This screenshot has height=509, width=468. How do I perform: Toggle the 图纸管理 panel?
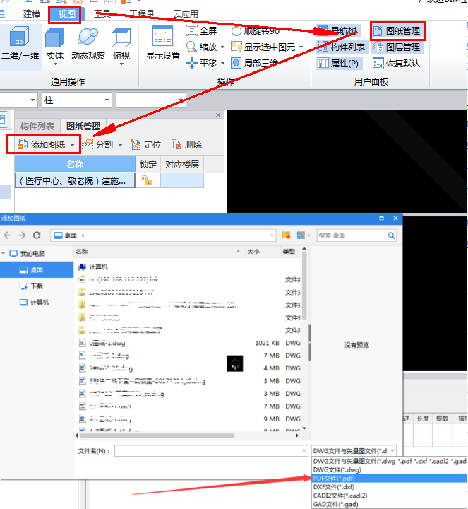tap(397, 31)
